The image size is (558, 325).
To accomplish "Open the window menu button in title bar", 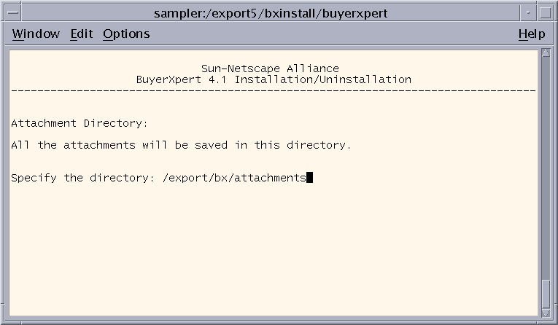I will 13,13.
